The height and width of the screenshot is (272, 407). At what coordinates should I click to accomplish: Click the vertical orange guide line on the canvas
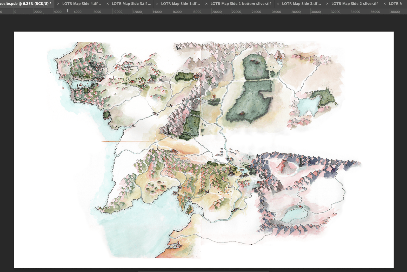pos(200,98)
